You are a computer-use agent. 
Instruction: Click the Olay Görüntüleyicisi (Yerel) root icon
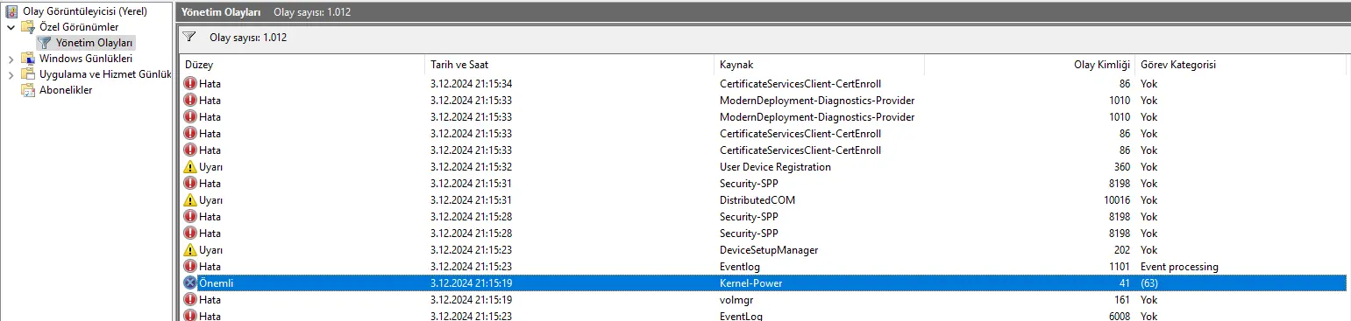tap(11, 11)
